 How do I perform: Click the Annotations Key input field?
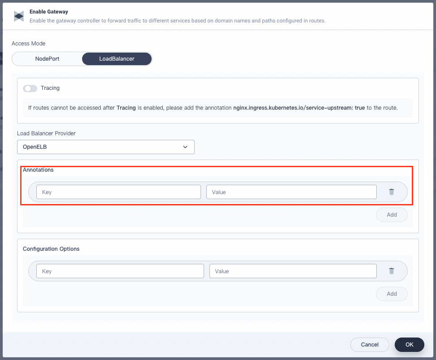tap(118, 192)
